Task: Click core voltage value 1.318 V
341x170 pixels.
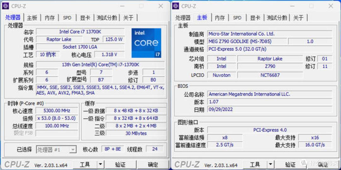Action: coord(109,54)
